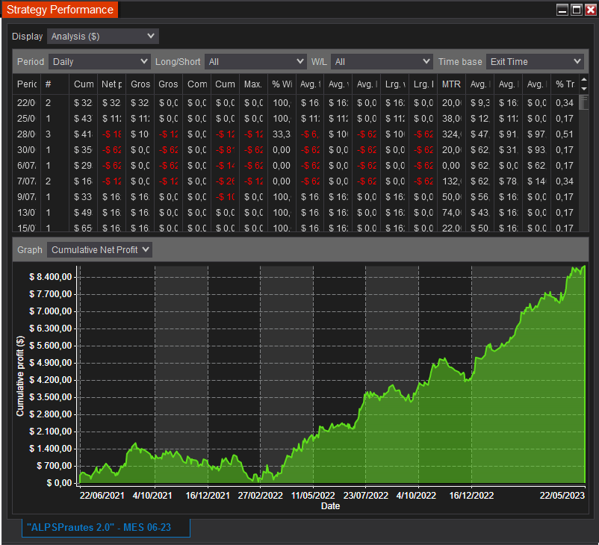Click the 16/12/2022 date axis label
The width and height of the screenshot is (599, 545).
471,496
